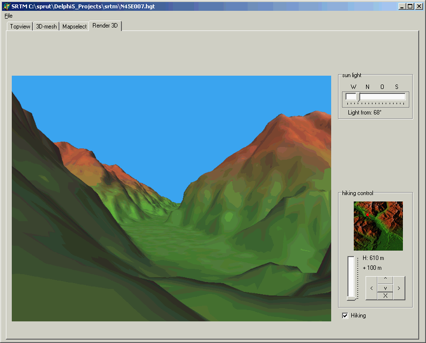Select the Mapselect tab
426x343 pixels.
(74, 27)
